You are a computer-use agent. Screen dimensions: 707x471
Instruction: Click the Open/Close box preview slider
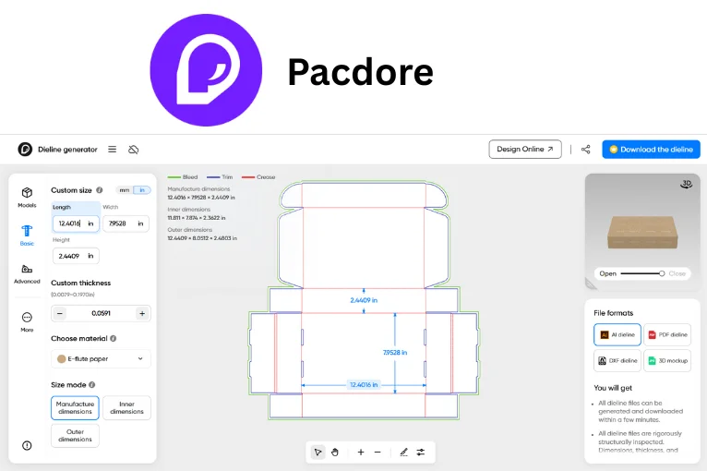pyautogui.click(x=642, y=273)
